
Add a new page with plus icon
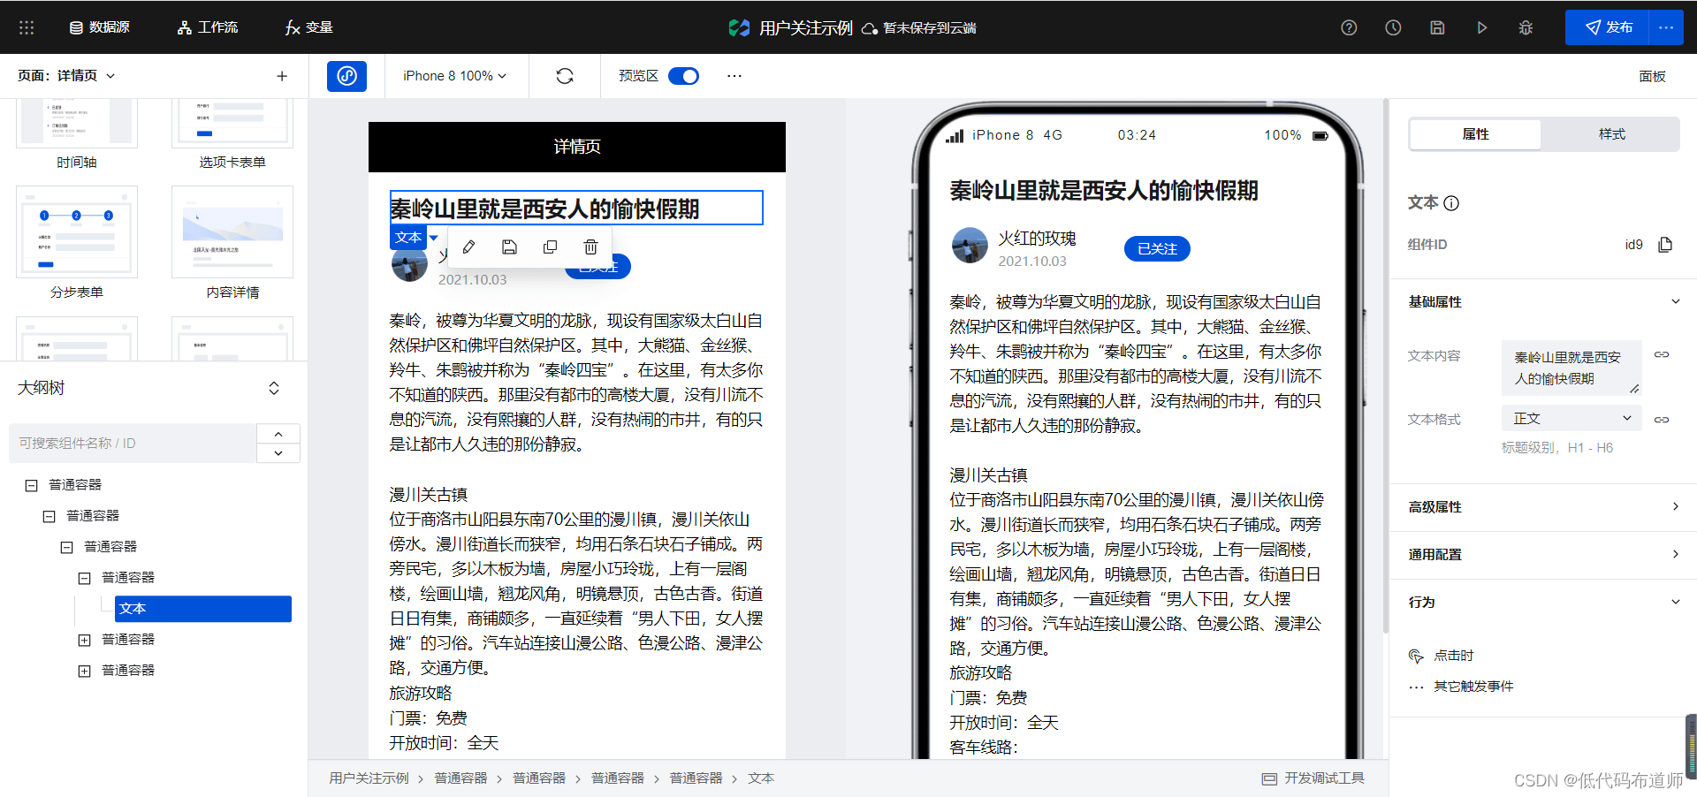(x=282, y=76)
